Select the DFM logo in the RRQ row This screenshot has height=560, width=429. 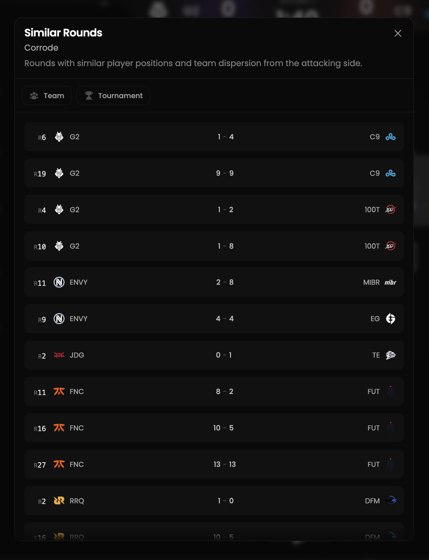tap(391, 501)
